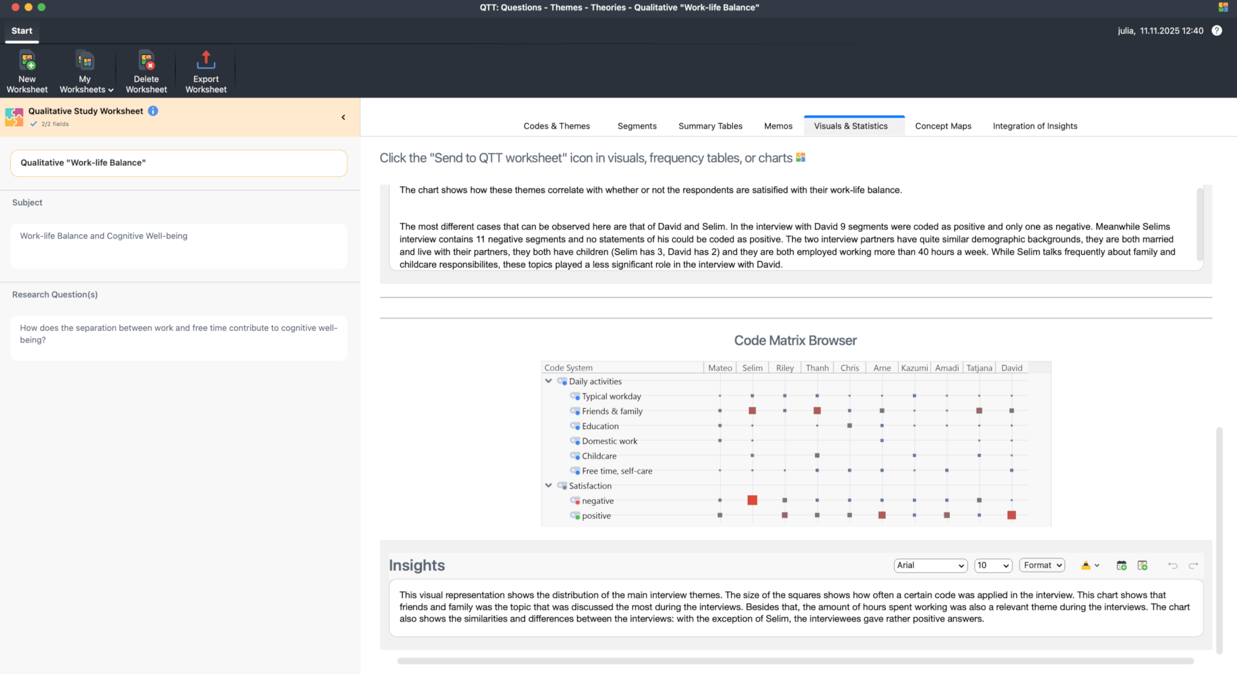Image resolution: width=1237 pixels, height=674 pixels.
Task: Click the Daily activities group icon
Action: coord(562,382)
